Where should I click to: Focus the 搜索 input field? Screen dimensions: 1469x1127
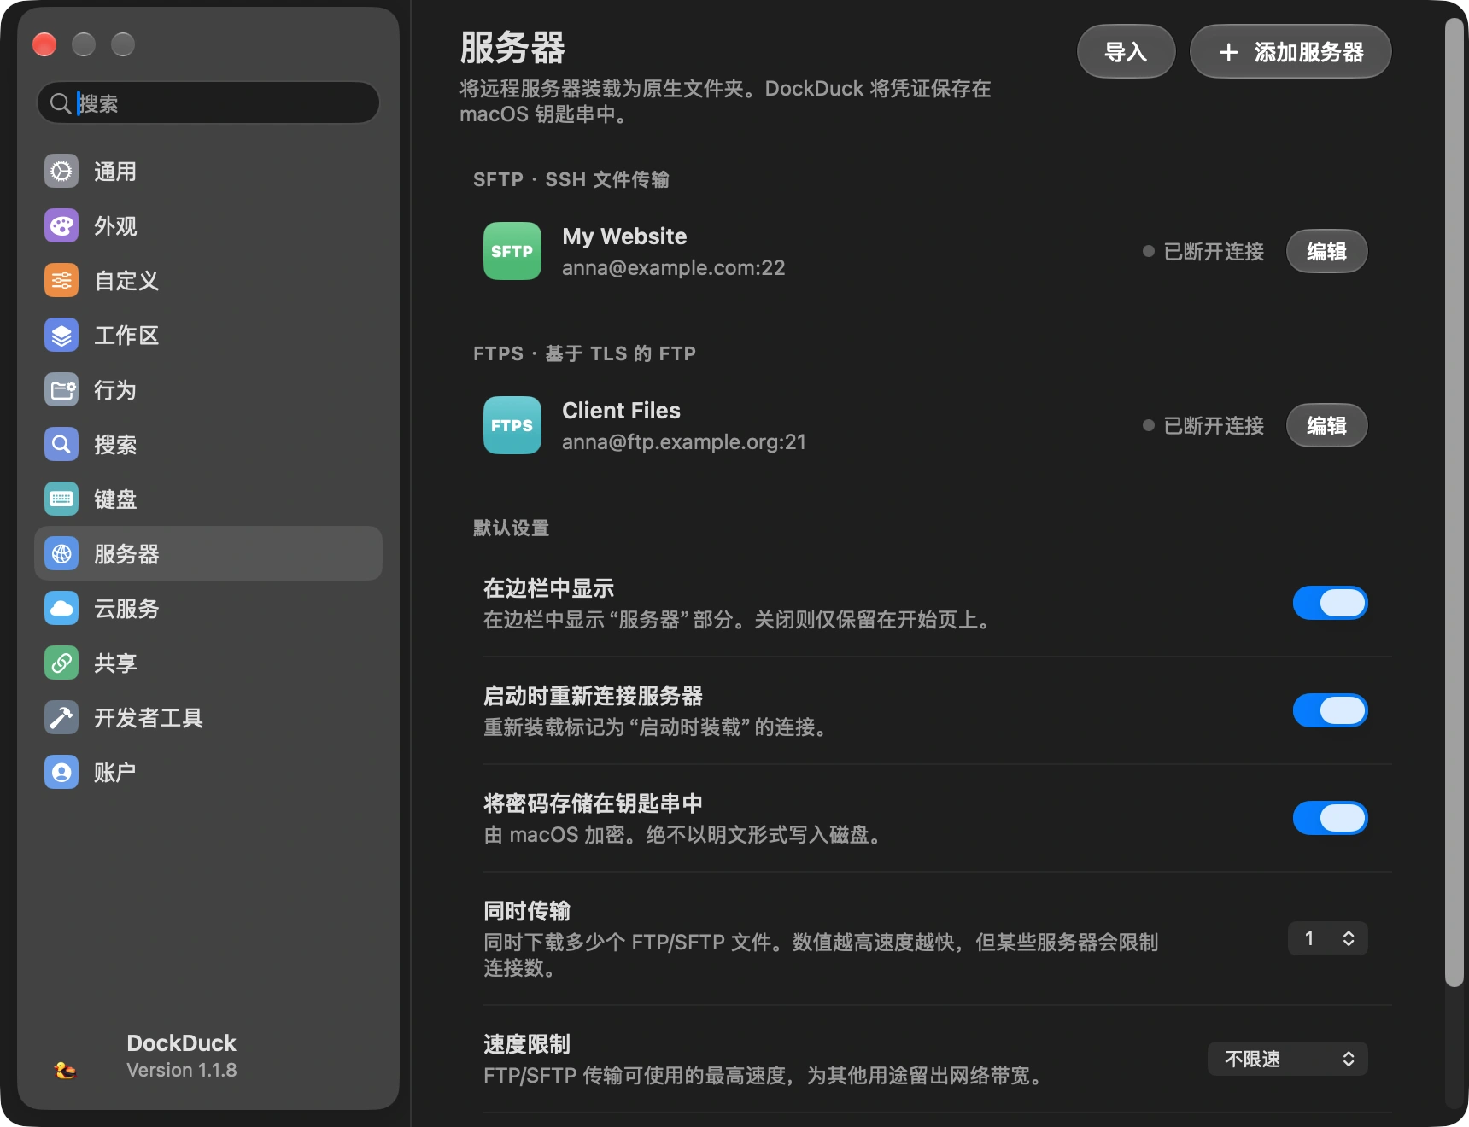pyautogui.click(x=208, y=103)
